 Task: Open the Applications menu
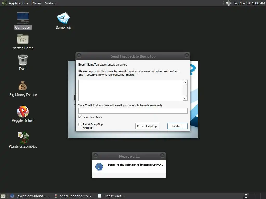click(18, 3)
